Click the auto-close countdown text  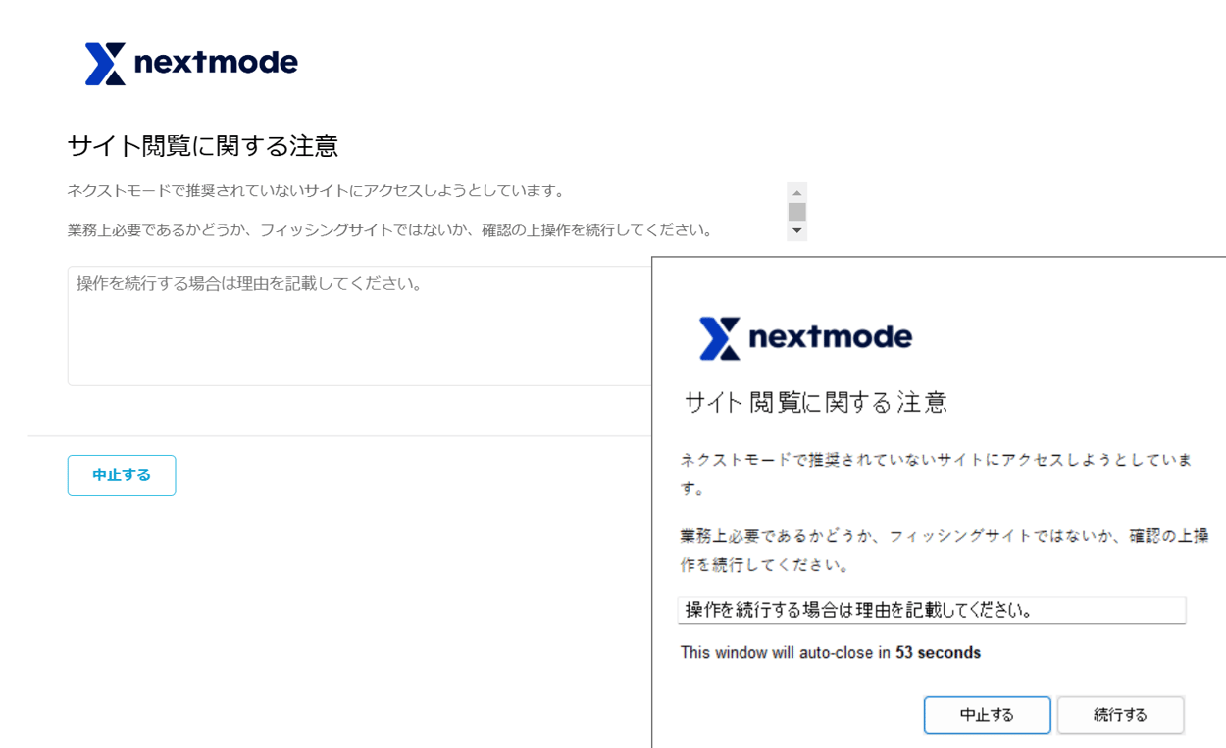tap(829, 652)
